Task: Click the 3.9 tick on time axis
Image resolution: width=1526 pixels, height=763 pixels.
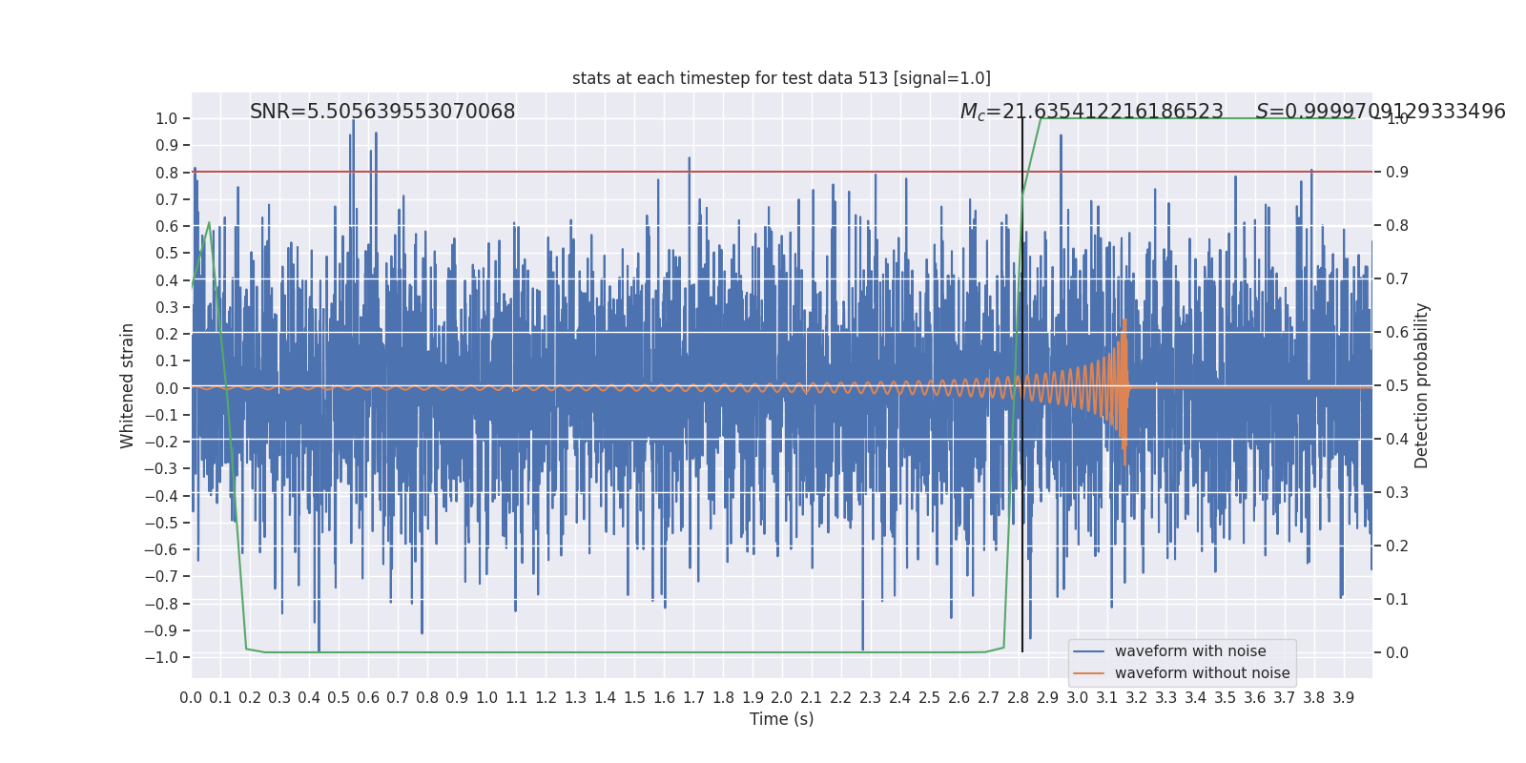Action: (x=1343, y=698)
